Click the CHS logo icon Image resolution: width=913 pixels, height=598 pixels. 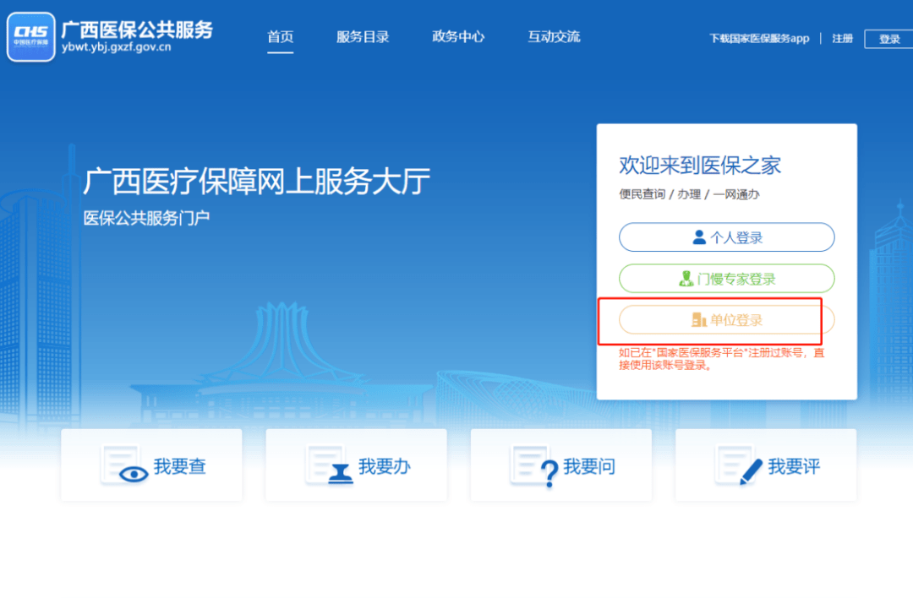pos(31,36)
